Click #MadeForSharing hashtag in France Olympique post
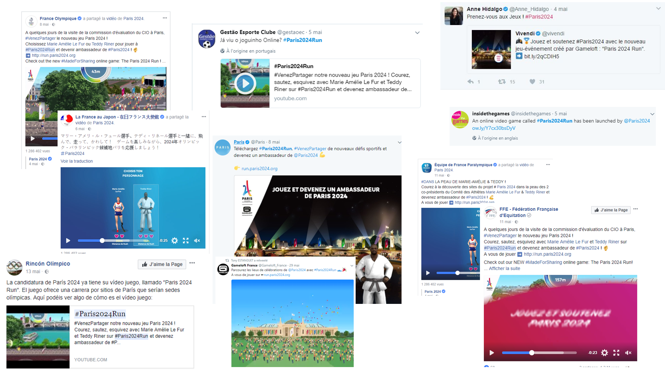This screenshot has height=378, width=665. click(x=78, y=61)
